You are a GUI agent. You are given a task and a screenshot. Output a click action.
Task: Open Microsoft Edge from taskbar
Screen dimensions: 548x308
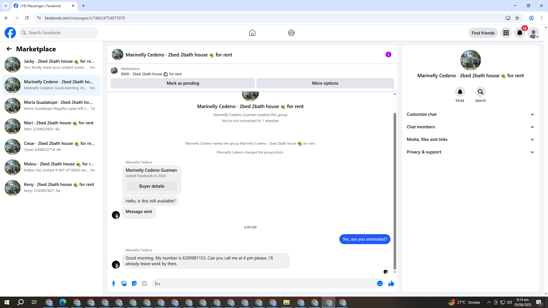pos(63,302)
